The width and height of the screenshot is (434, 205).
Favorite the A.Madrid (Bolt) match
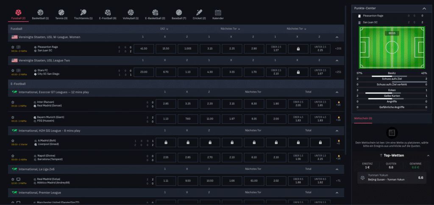pyautogui.click(x=13, y=141)
